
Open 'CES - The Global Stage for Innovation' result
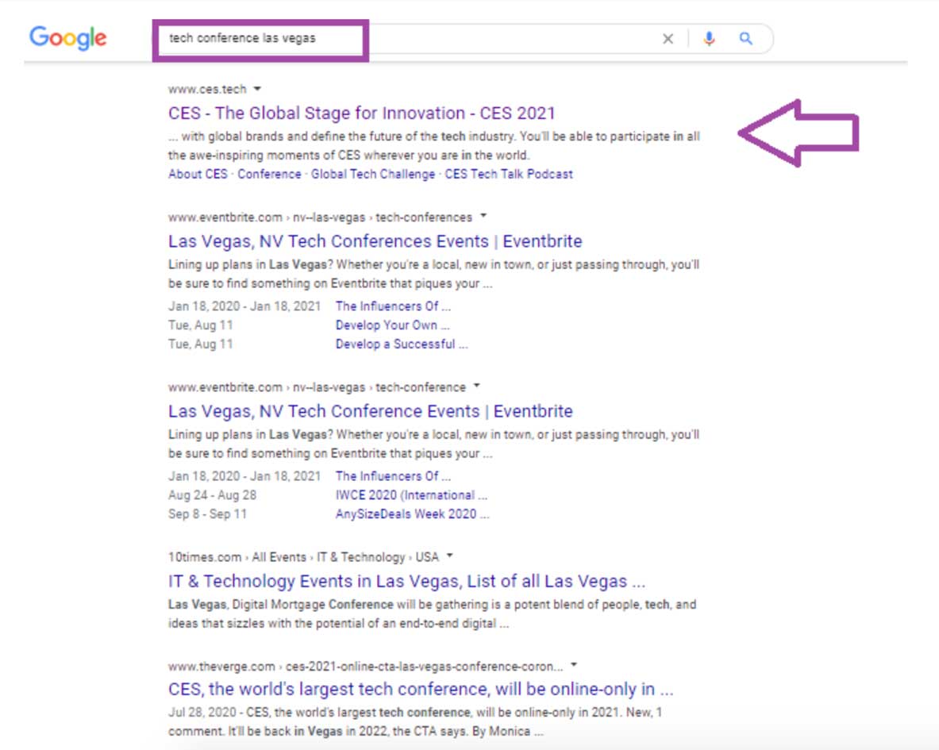point(362,113)
